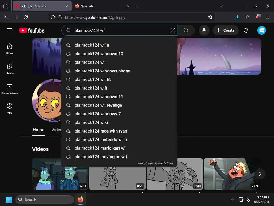Click the geleppy channel avatar
Screen dimensions: 274x206
point(47,100)
